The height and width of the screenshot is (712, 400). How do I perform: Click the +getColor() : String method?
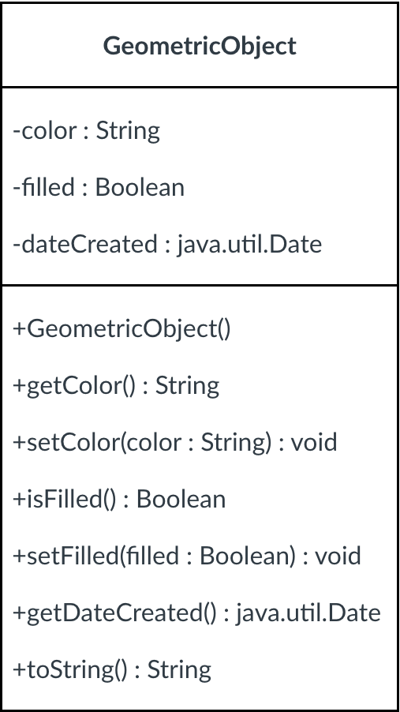(x=116, y=386)
